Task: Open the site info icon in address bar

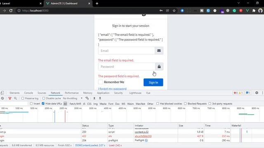Action: tap(19, 11)
